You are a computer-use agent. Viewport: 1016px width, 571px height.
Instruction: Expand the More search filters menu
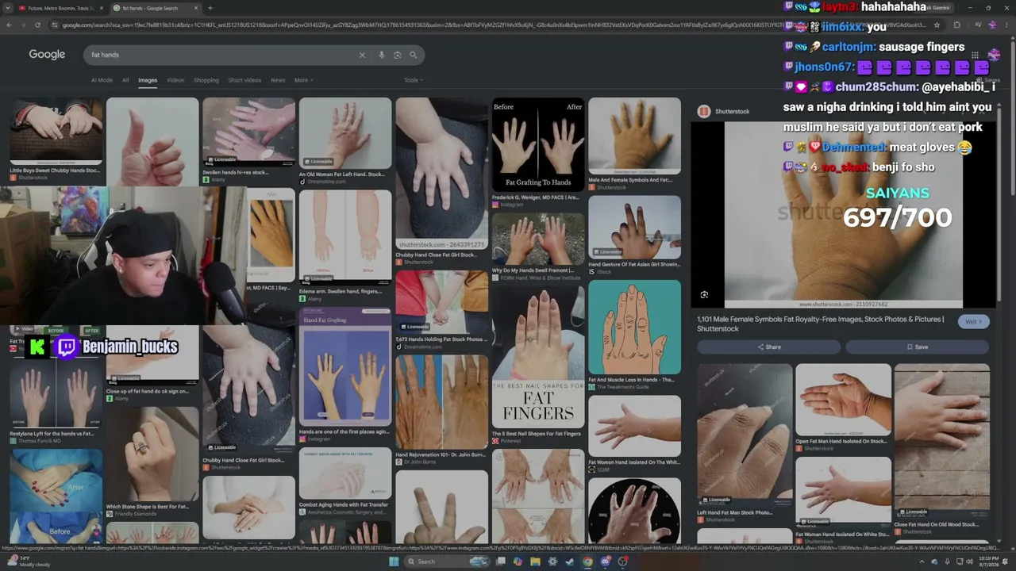[x=303, y=80]
